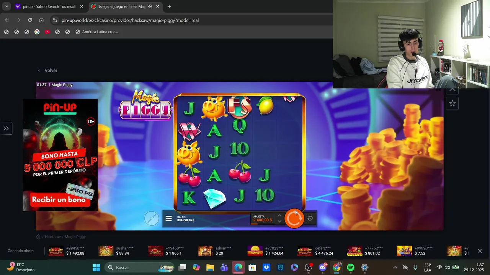Open the Pin-Up 5 000 000 CLP banner

point(60,155)
